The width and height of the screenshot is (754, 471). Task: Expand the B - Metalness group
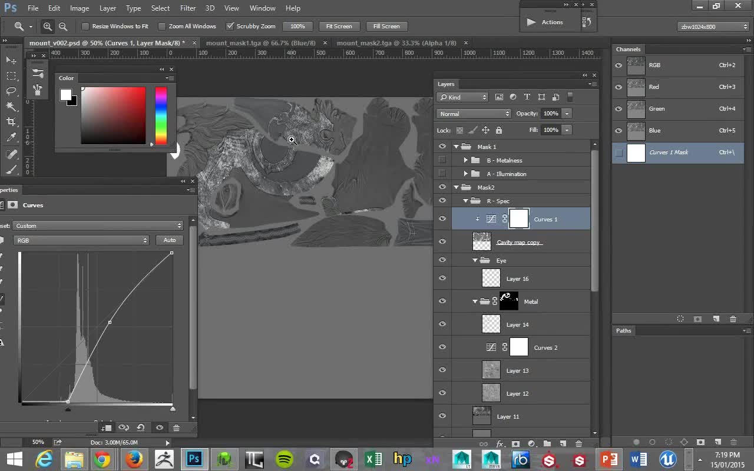pos(465,160)
